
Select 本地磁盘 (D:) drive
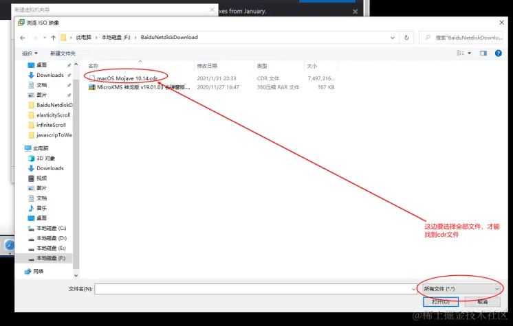(x=52, y=238)
